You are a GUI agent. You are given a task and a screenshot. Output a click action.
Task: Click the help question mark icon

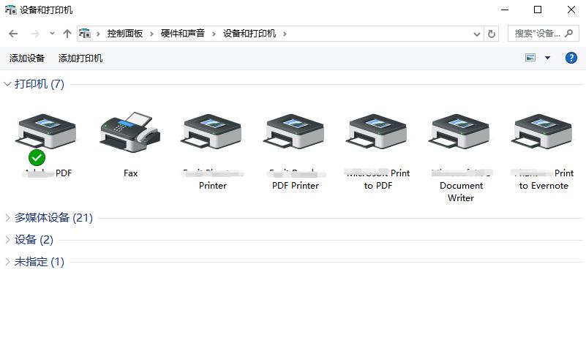[571, 58]
